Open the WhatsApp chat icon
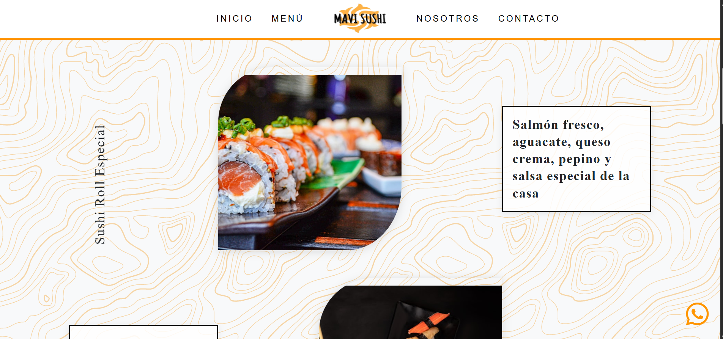 697,314
